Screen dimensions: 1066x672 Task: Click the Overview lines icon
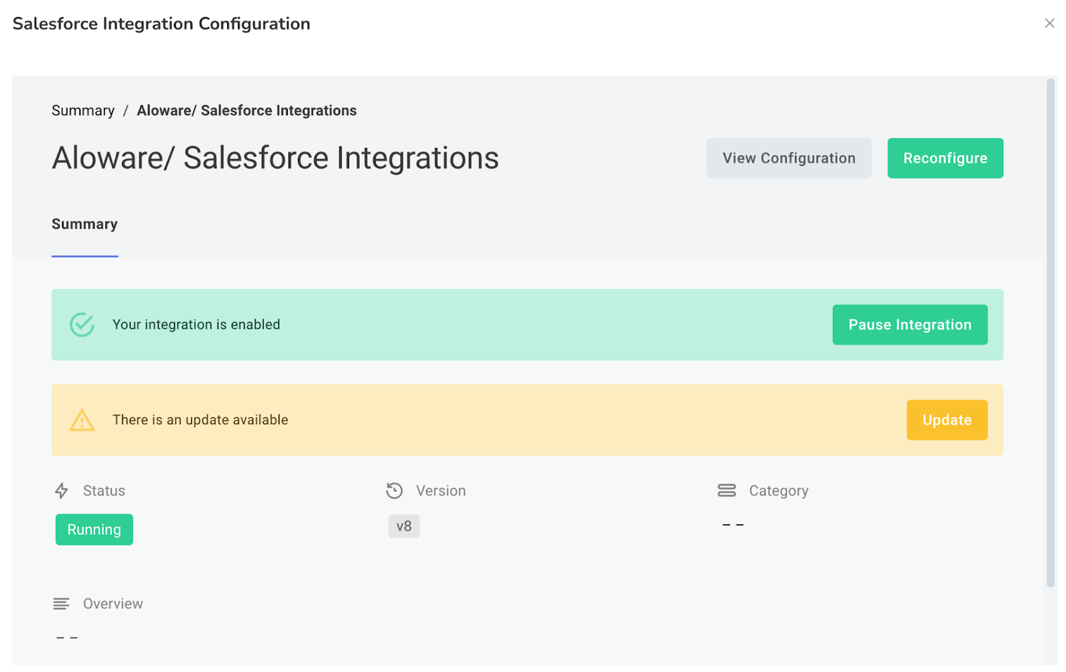tap(61, 604)
